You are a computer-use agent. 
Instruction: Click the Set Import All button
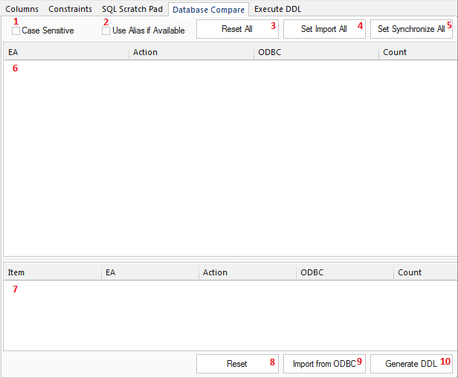click(324, 29)
